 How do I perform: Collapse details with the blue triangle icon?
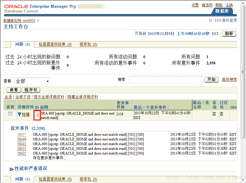point(19,115)
